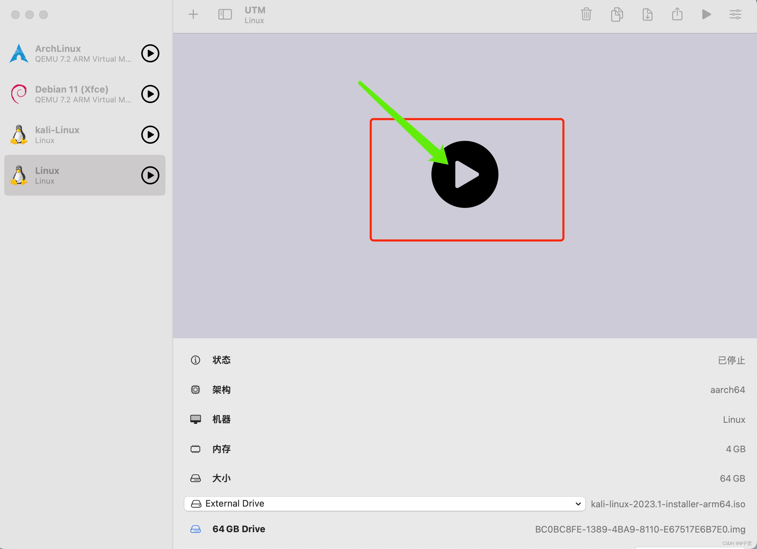The width and height of the screenshot is (757, 549).
Task: Click the 机器 label
Action: pyautogui.click(x=221, y=419)
